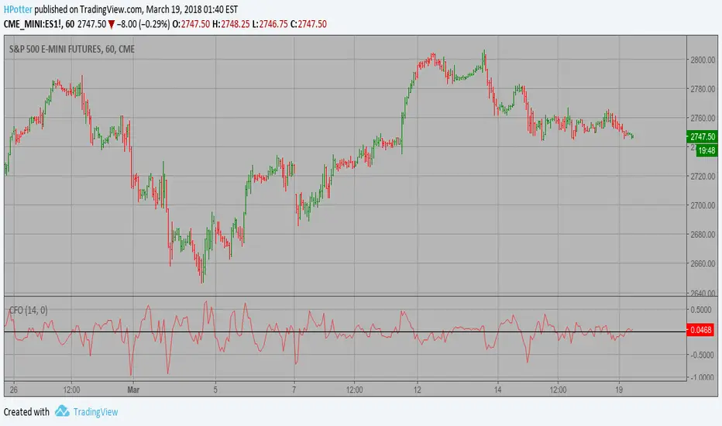Click the S&P 500 E-MINI FUTURES chart title

(72, 49)
